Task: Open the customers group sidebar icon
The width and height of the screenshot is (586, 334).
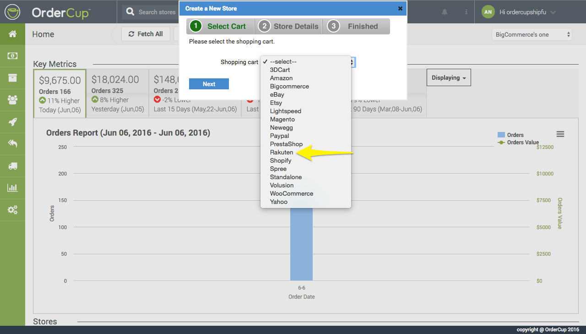Action: click(12, 100)
